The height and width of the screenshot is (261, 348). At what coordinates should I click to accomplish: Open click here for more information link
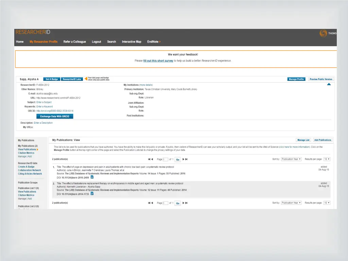coord(294,147)
